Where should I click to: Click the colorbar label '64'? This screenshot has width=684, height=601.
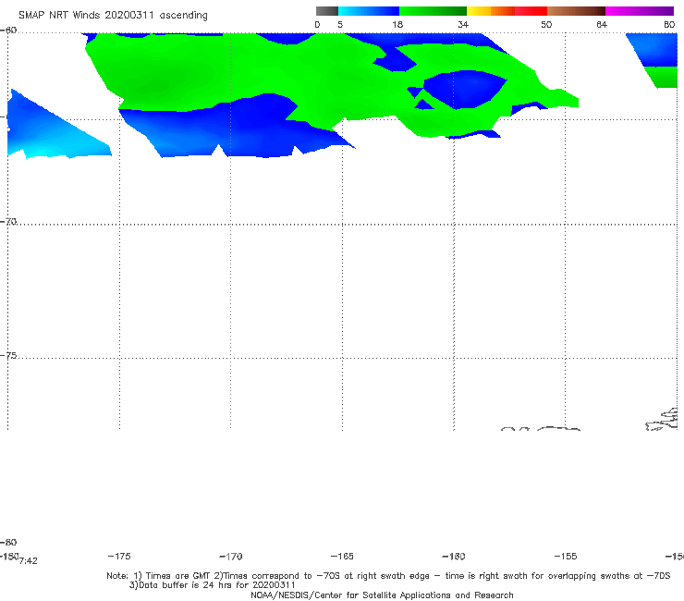[x=602, y=25]
